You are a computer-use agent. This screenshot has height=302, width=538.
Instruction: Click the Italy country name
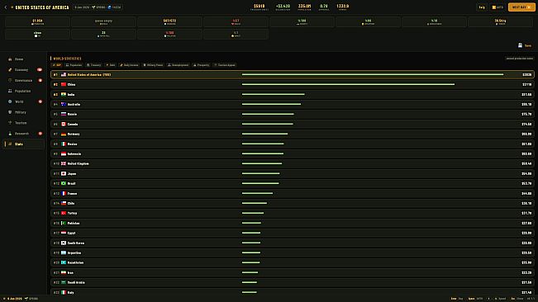71,292
